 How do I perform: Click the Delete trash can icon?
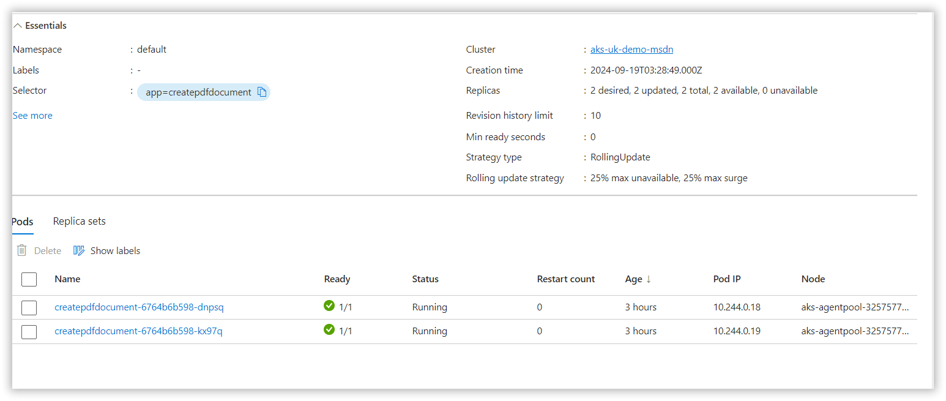[x=22, y=250]
